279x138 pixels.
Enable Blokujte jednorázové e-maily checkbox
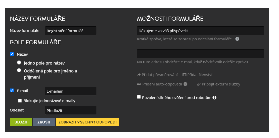click(x=20, y=101)
